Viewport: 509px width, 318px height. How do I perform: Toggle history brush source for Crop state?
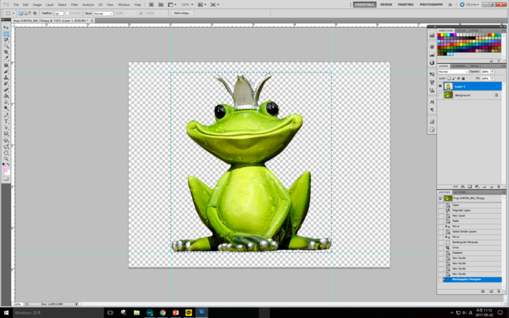click(441, 247)
